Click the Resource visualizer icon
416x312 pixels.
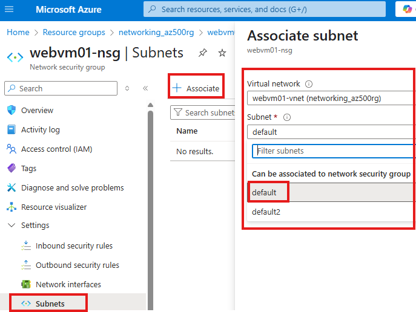[12, 207]
